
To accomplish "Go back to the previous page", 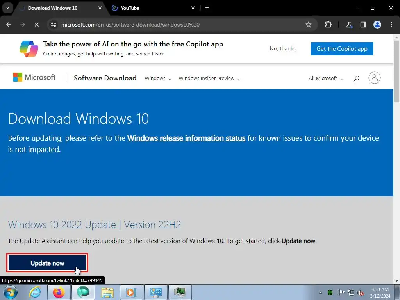I will pyautogui.click(x=9, y=25).
